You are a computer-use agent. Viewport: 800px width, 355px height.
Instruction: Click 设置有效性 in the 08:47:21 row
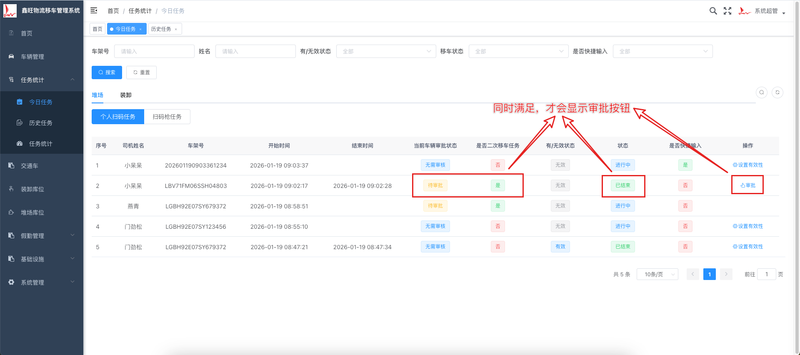748,247
